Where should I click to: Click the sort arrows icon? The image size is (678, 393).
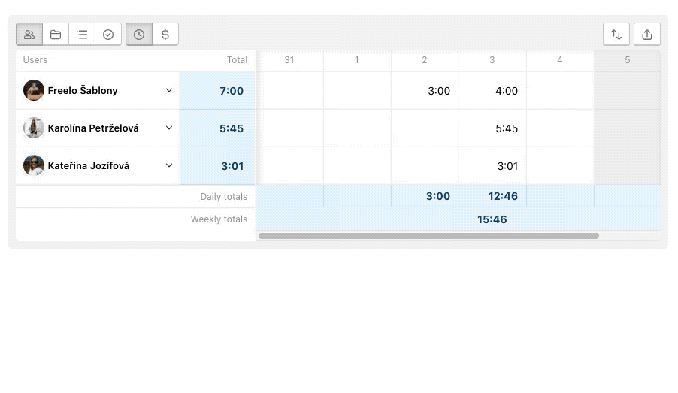click(x=616, y=34)
